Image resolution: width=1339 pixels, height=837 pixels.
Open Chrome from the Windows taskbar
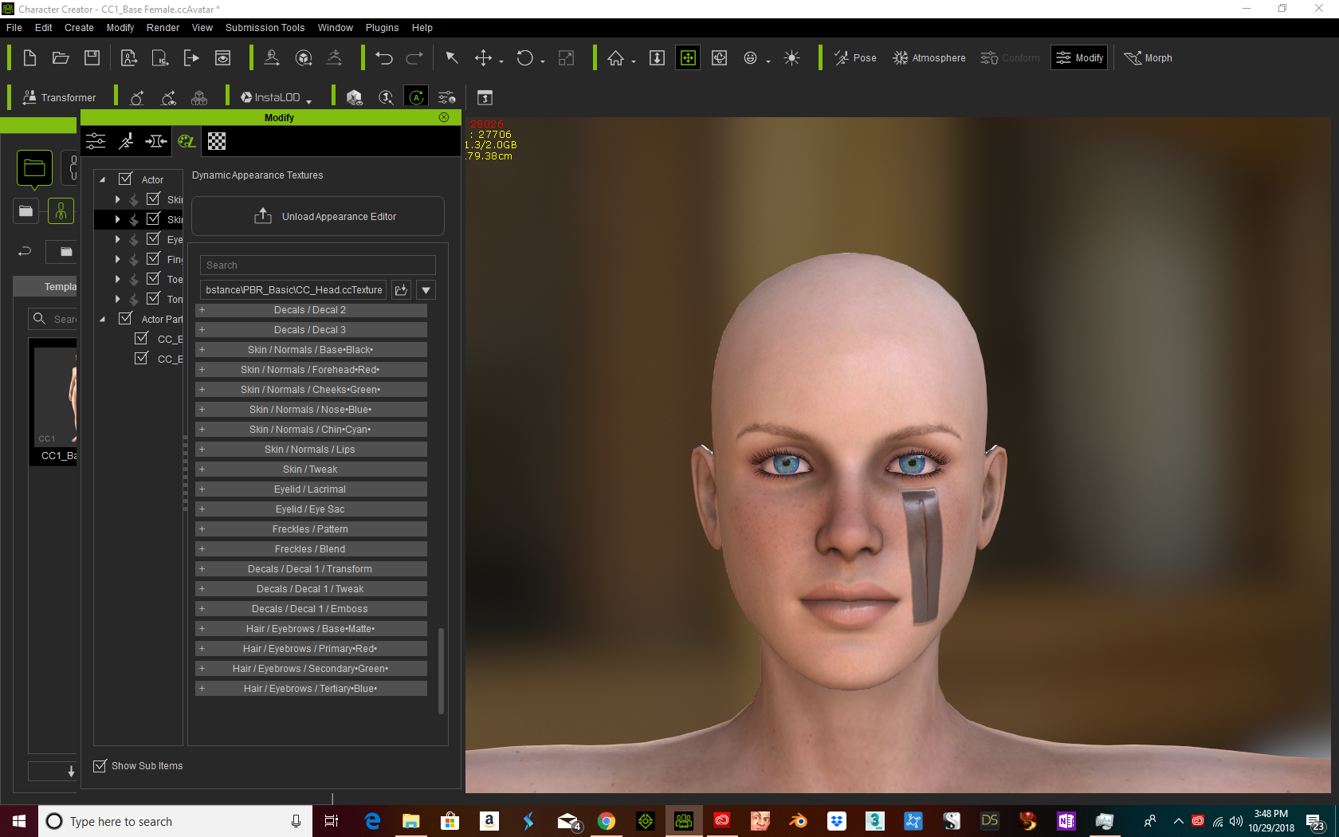click(607, 821)
